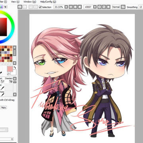Click the zoom in (plus) toolbar icon
Screen dimensions: 143x143
tap(75, 7)
